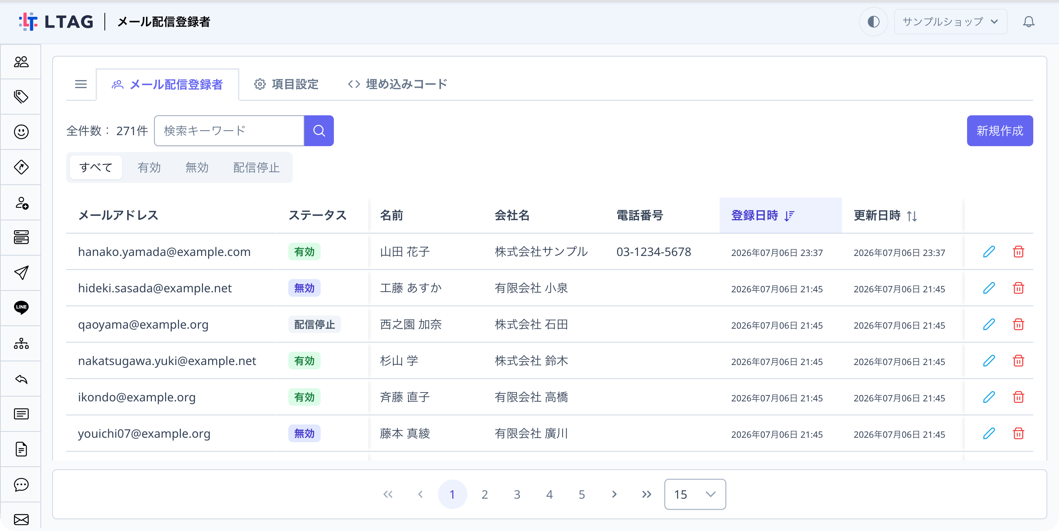Open the tags sidebar icon
1059x531 pixels.
click(x=21, y=97)
